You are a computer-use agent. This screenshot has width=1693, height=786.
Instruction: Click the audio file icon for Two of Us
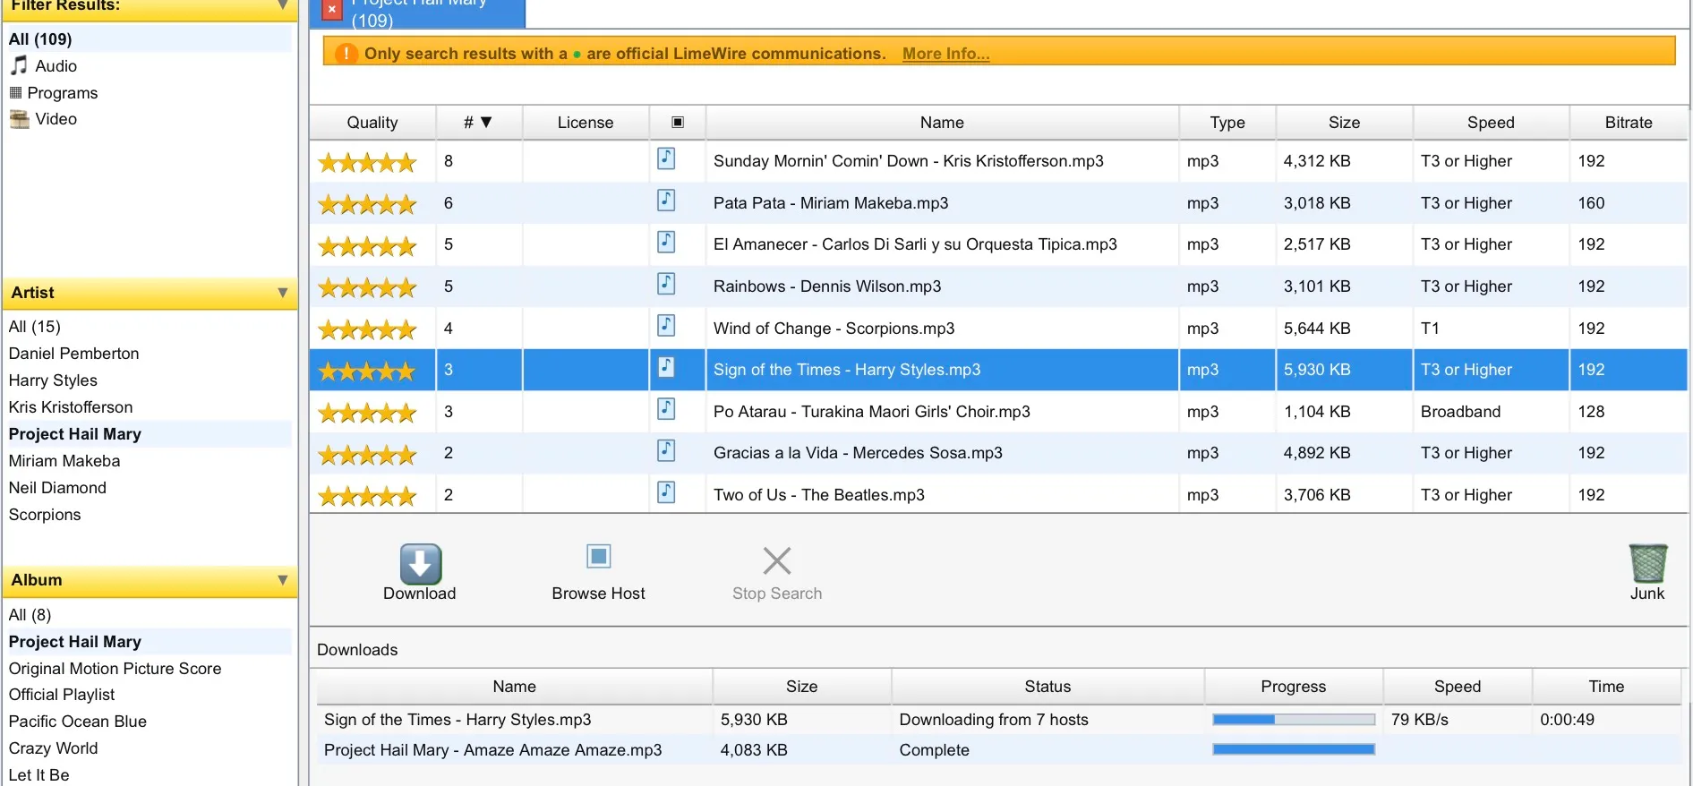666,492
